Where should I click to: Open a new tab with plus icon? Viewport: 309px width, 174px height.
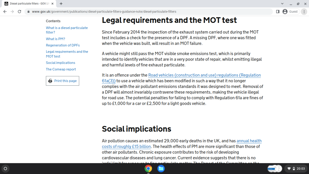click(61, 3)
